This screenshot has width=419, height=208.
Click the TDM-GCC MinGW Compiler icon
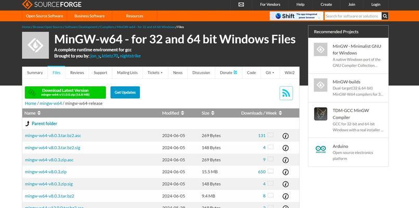coord(320,114)
